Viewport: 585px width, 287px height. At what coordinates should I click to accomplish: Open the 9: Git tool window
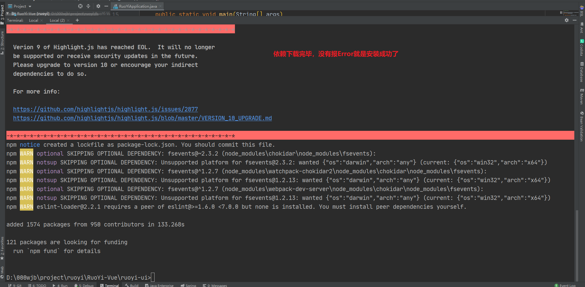[x=15, y=285]
